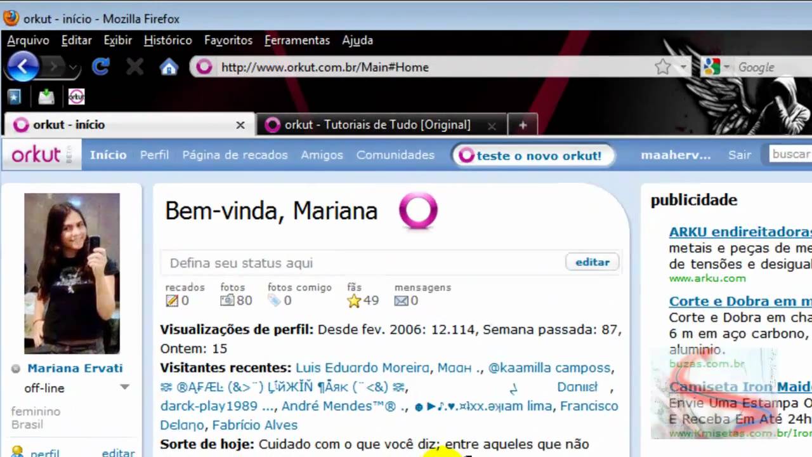Open the www.arku.com ad URL

707,278
